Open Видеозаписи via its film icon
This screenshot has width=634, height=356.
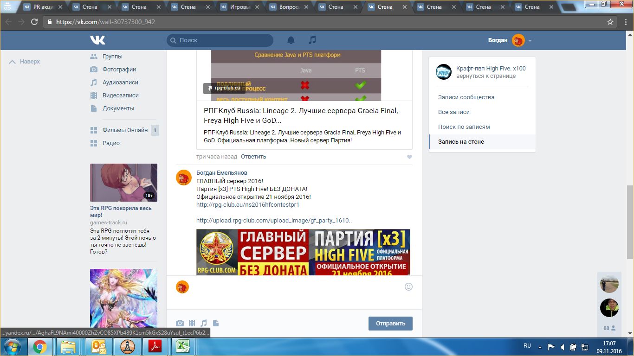[94, 95]
